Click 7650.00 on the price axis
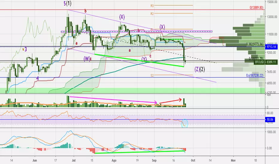279x164 pixels. pyautogui.click(x=272, y=72)
